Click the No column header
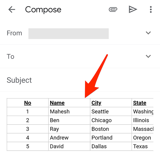 [28, 103]
